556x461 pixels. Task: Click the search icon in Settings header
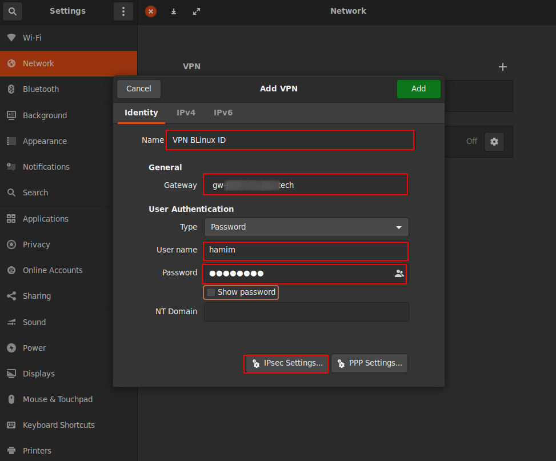pos(12,11)
